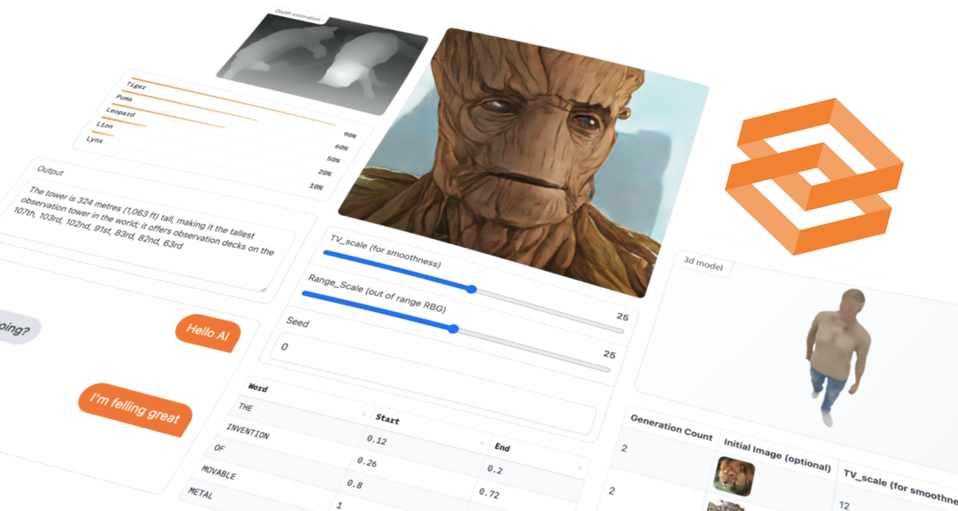
Task: Select the '3d model' label tab
Action: click(x=703, y=263)
